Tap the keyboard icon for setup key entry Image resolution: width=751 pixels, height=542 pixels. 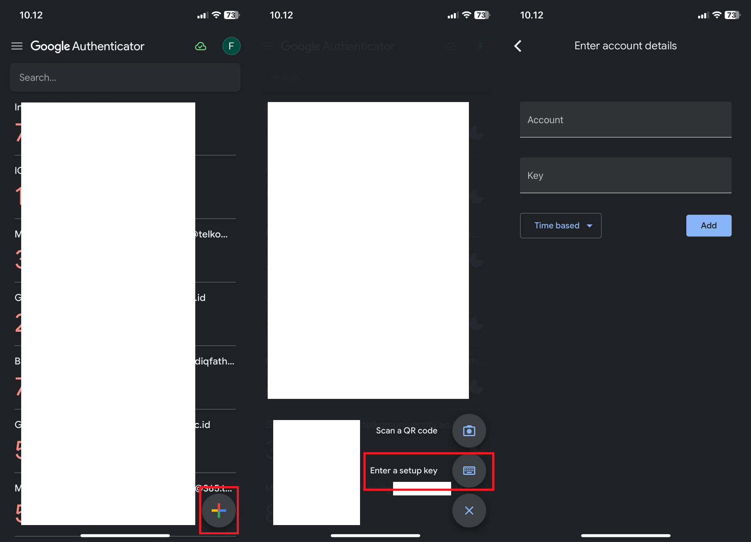tap(469, 470)
